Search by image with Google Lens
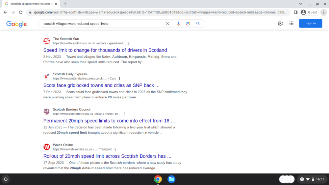329x185 pixels. point(188,24)
